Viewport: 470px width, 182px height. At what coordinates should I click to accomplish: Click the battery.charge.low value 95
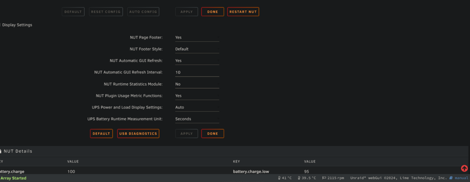306,172
